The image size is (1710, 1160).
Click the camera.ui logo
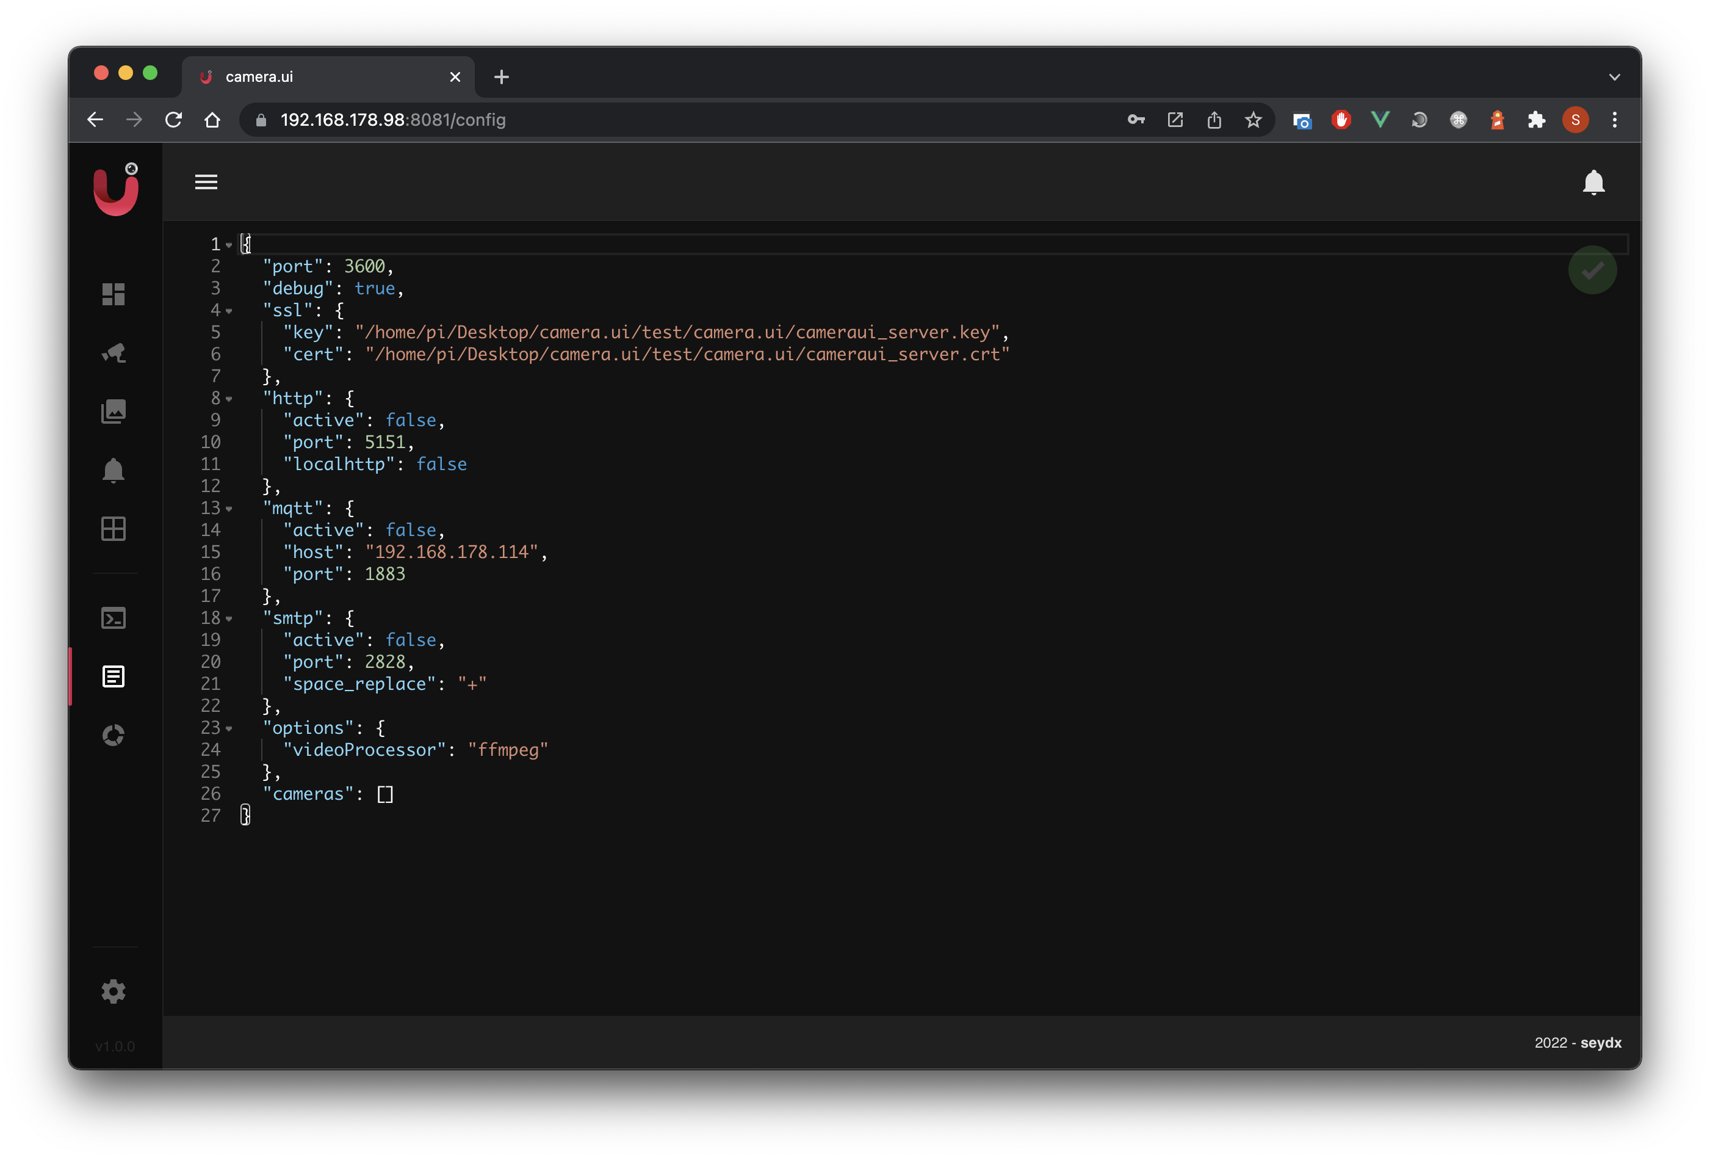coord(115,190)
